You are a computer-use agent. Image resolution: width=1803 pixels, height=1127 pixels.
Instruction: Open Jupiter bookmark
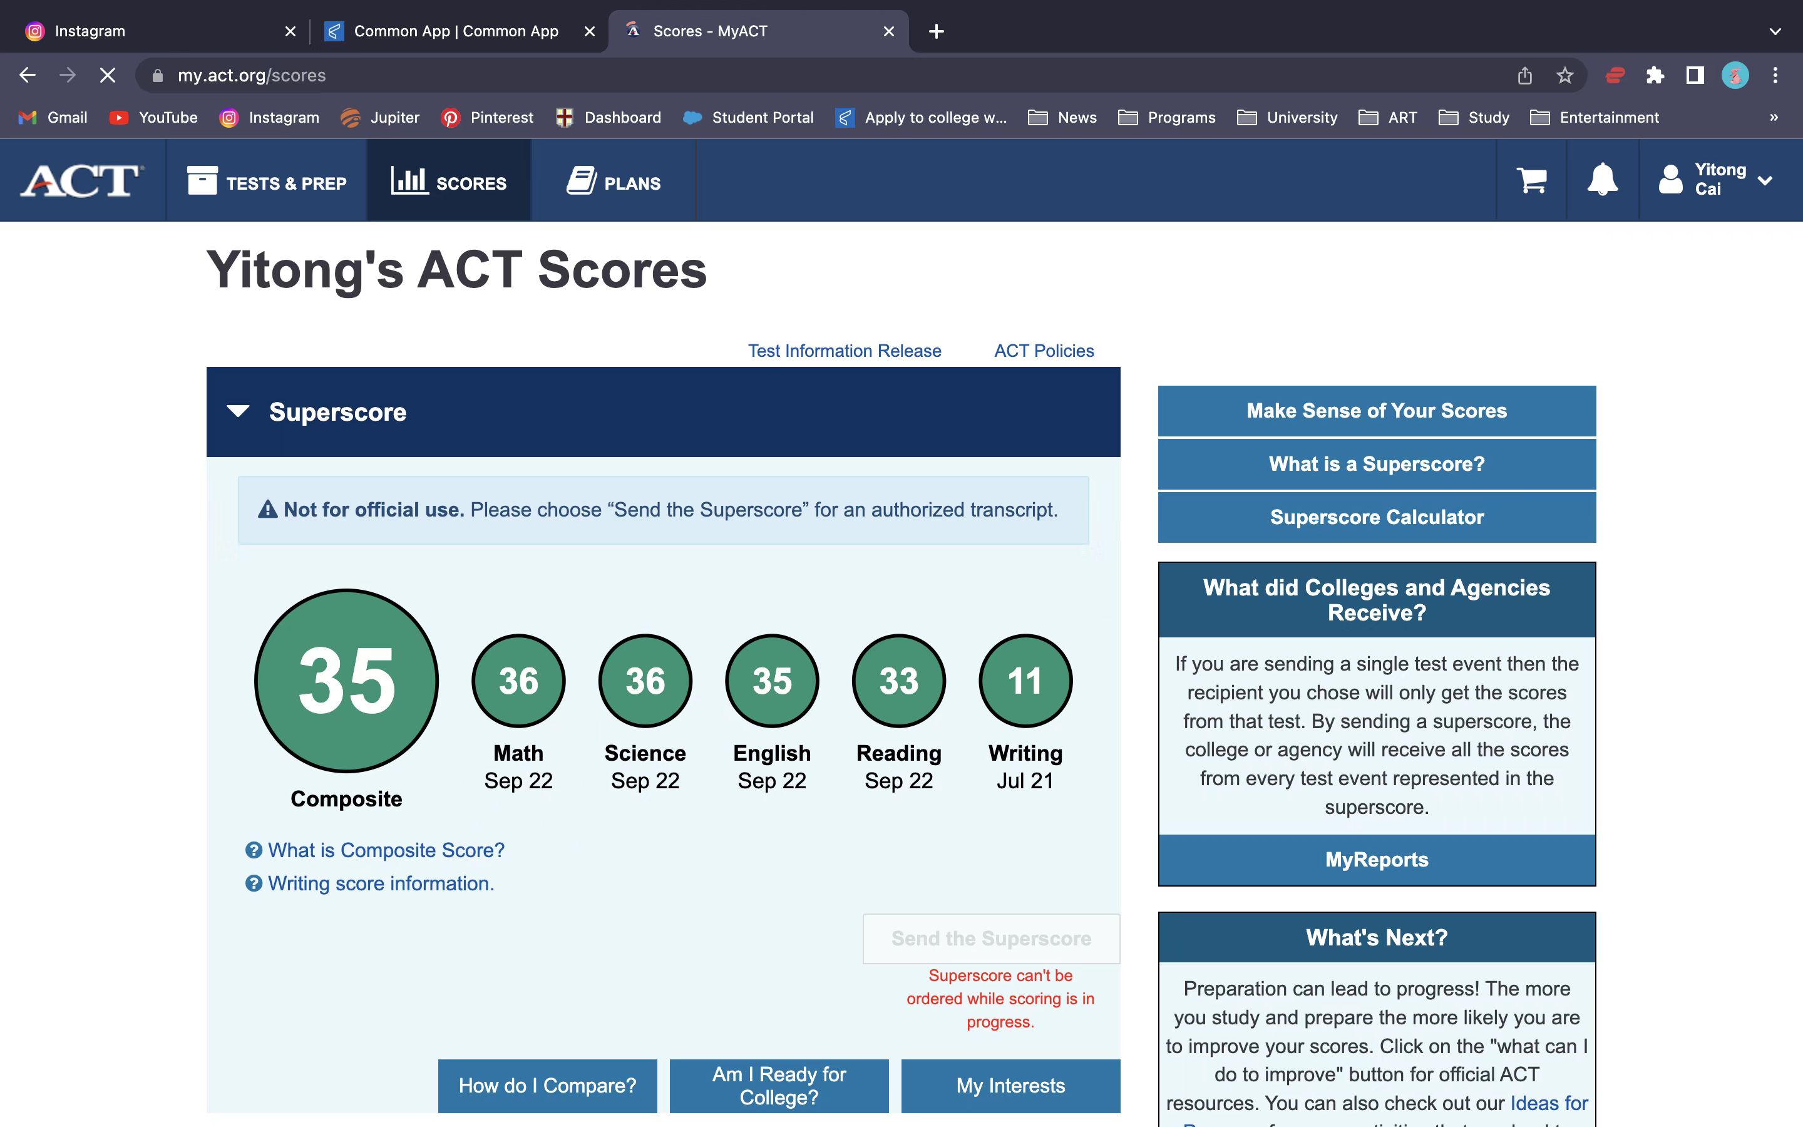[x=380, y=118]
